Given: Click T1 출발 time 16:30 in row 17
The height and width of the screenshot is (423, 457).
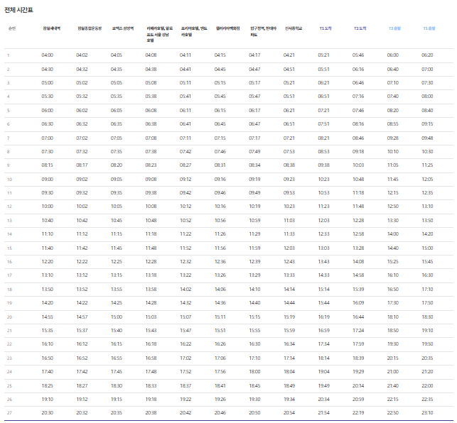Looking at the screenshot, I should pos(427,275).
